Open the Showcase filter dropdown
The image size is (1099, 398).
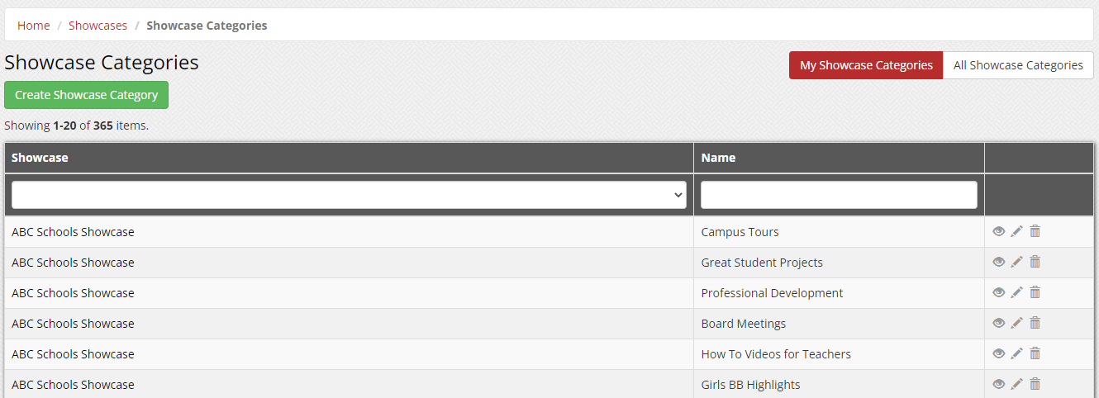[349, 195]
